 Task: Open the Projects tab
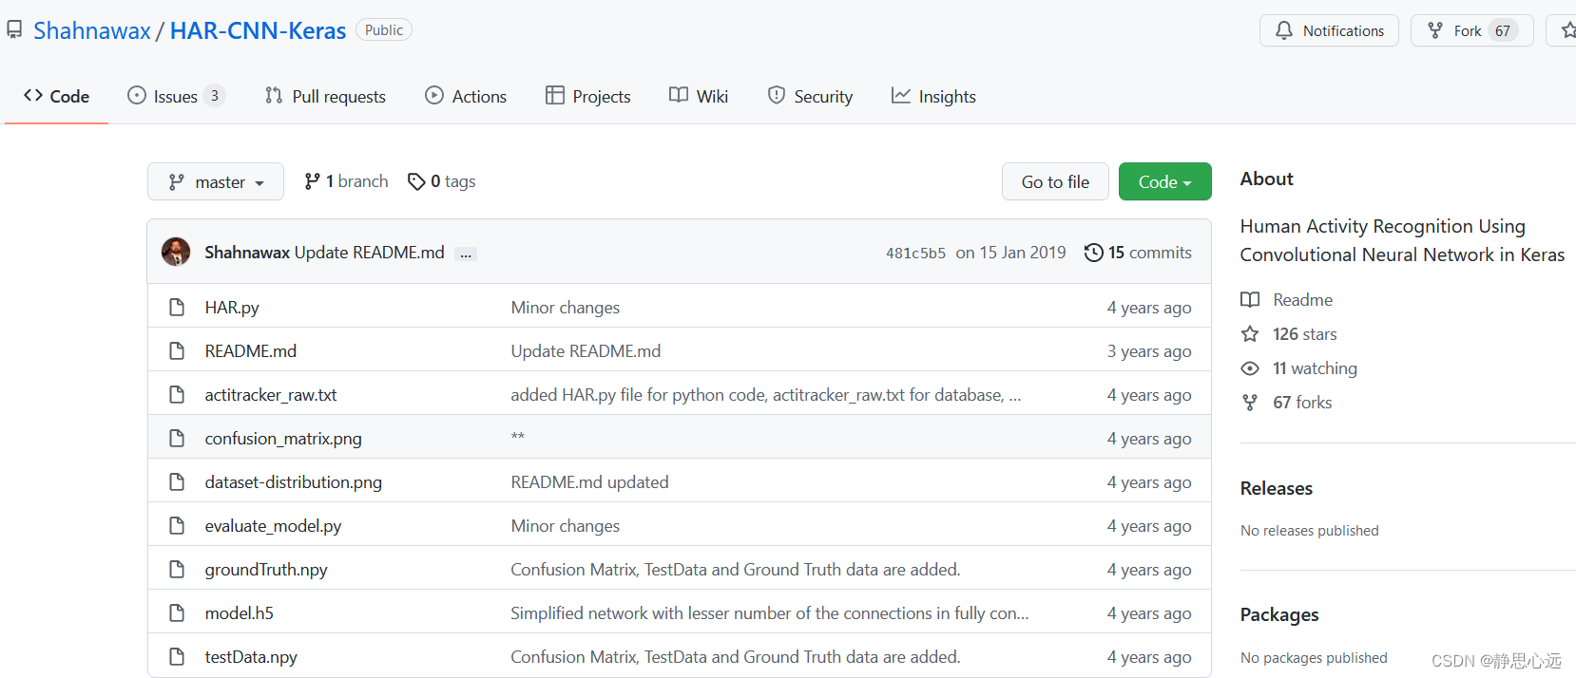588,96
